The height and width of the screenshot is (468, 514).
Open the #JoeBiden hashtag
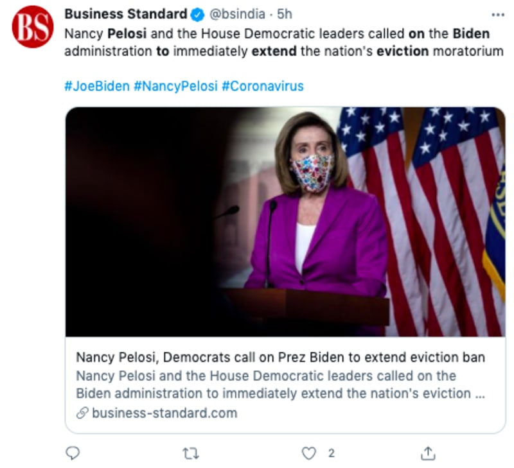[96, 86]
